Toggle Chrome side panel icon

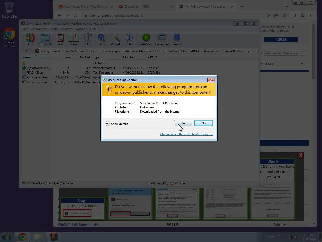pos(294,15)
